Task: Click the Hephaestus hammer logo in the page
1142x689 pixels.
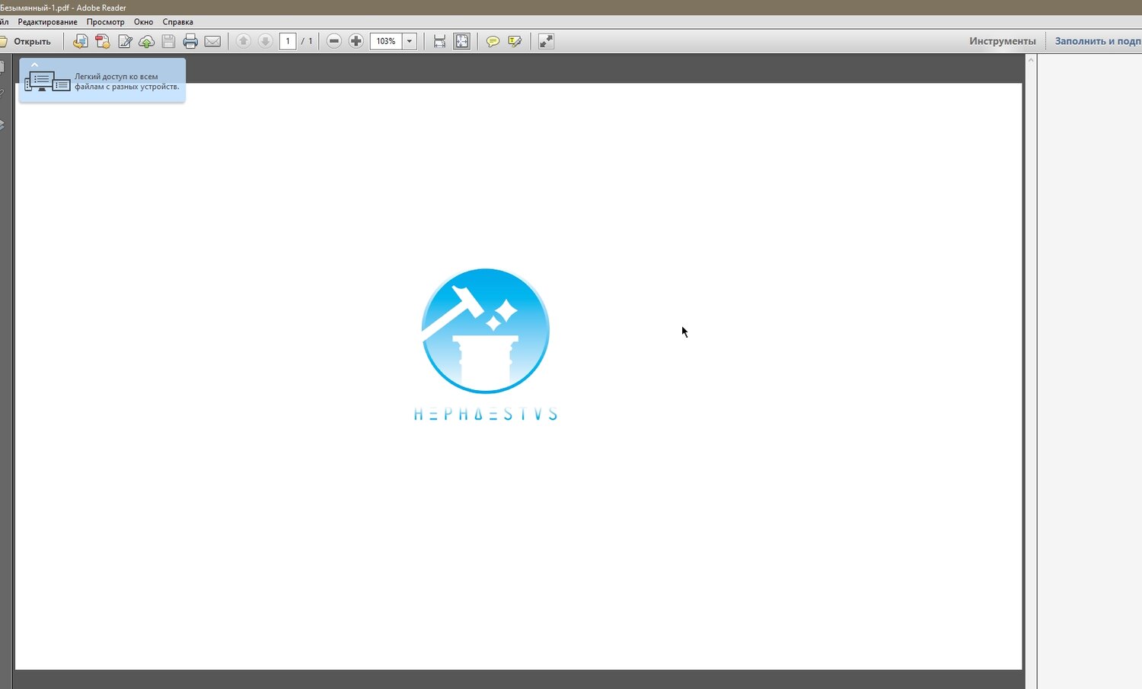Action: point(486,331)
